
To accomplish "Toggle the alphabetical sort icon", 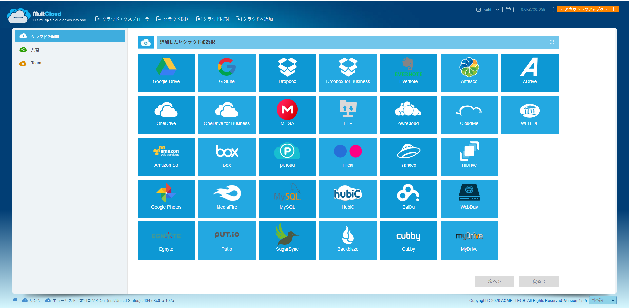I will (552, 42).
